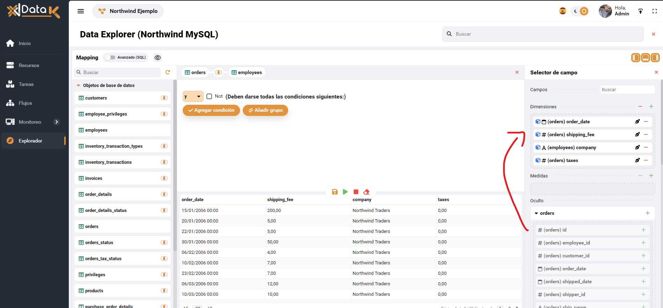Viewport: 663px width, 308px height.
Task: Edit the (orders) shipping_fee dimension
Action: pos(637,134)
